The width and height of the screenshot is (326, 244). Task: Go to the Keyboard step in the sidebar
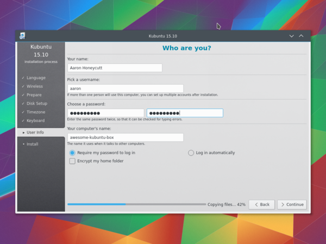pos(35,120)
